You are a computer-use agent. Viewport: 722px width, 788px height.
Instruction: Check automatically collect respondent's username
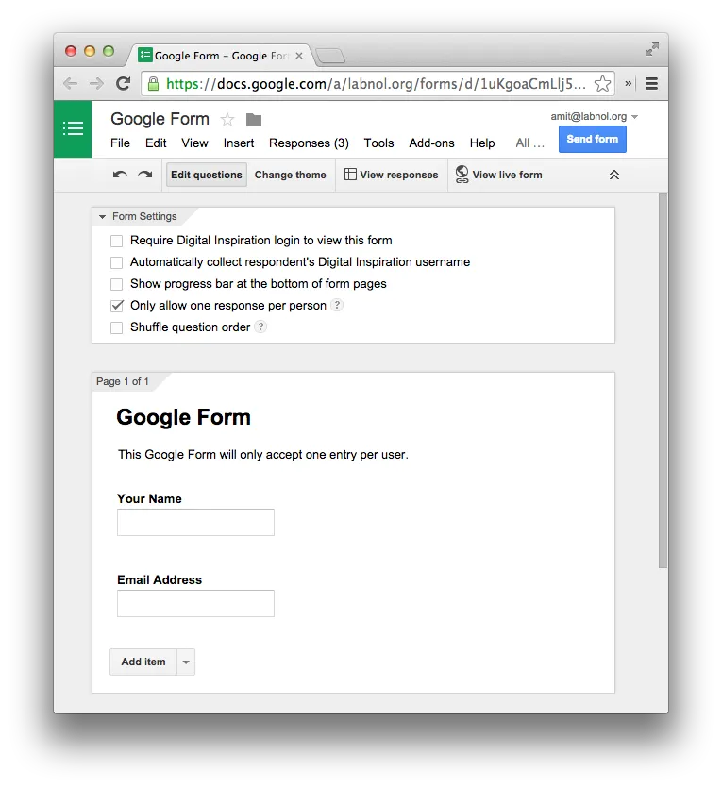[117, 263]
